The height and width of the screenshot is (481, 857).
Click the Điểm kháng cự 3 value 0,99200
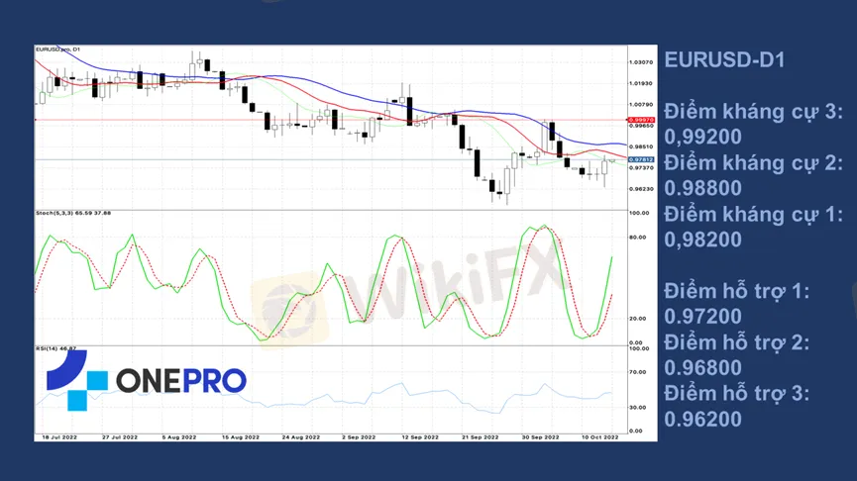702,137
